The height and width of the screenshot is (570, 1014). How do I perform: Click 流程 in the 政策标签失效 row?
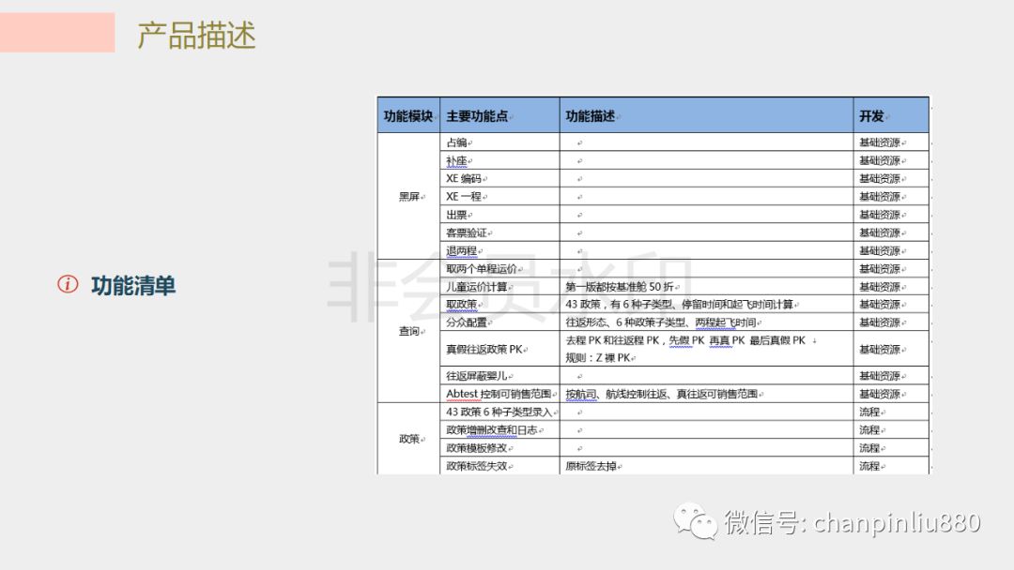pos(869,466)
